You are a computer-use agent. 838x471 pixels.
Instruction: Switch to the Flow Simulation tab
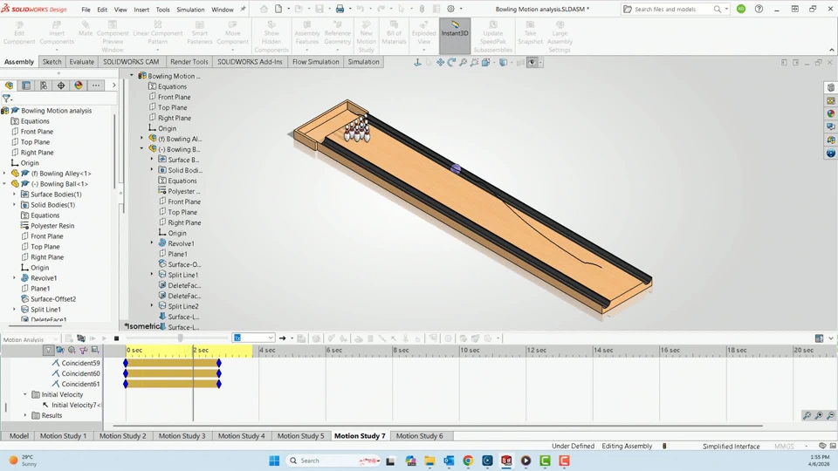tap(316, 62)
